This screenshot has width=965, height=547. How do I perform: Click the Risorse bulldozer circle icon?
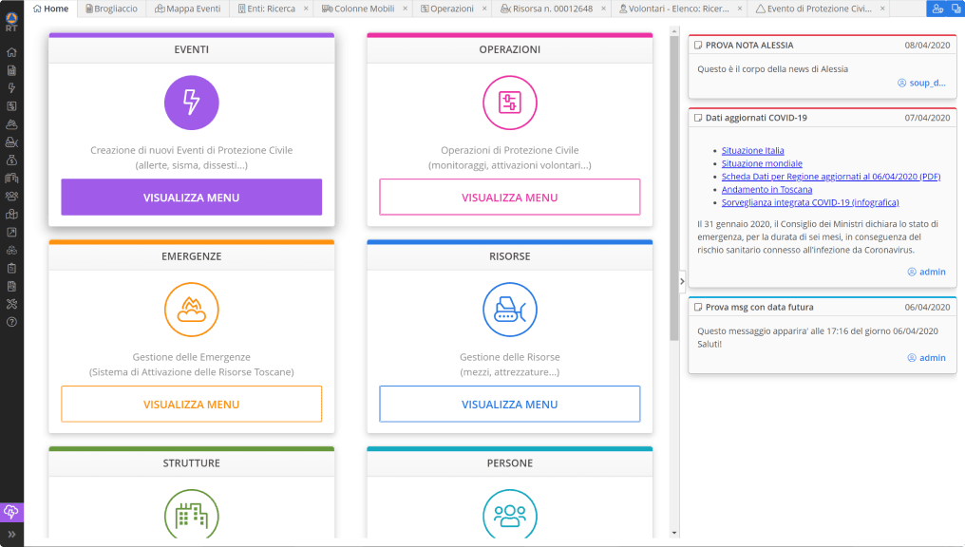coord(510,310)
